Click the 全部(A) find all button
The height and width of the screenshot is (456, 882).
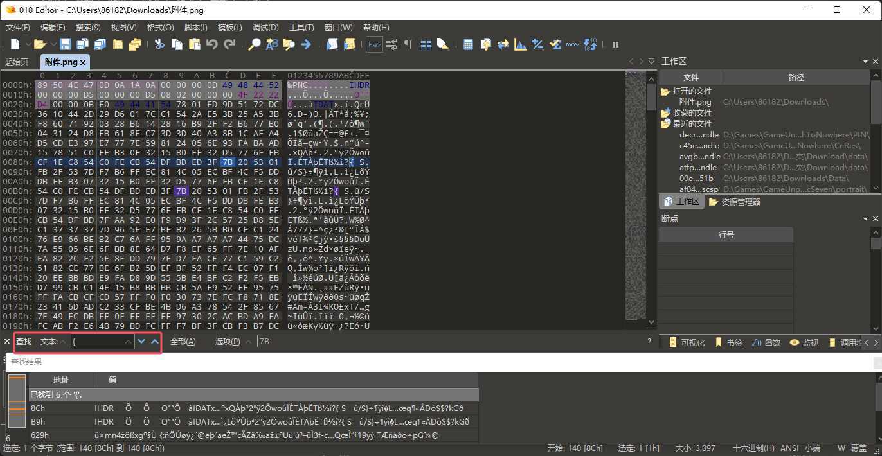click(x=183, y=342)
